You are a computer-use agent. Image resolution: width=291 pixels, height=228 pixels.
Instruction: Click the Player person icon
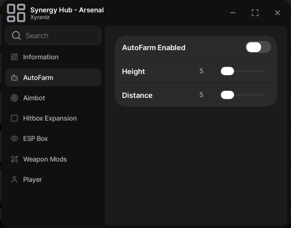click(14, 180)
